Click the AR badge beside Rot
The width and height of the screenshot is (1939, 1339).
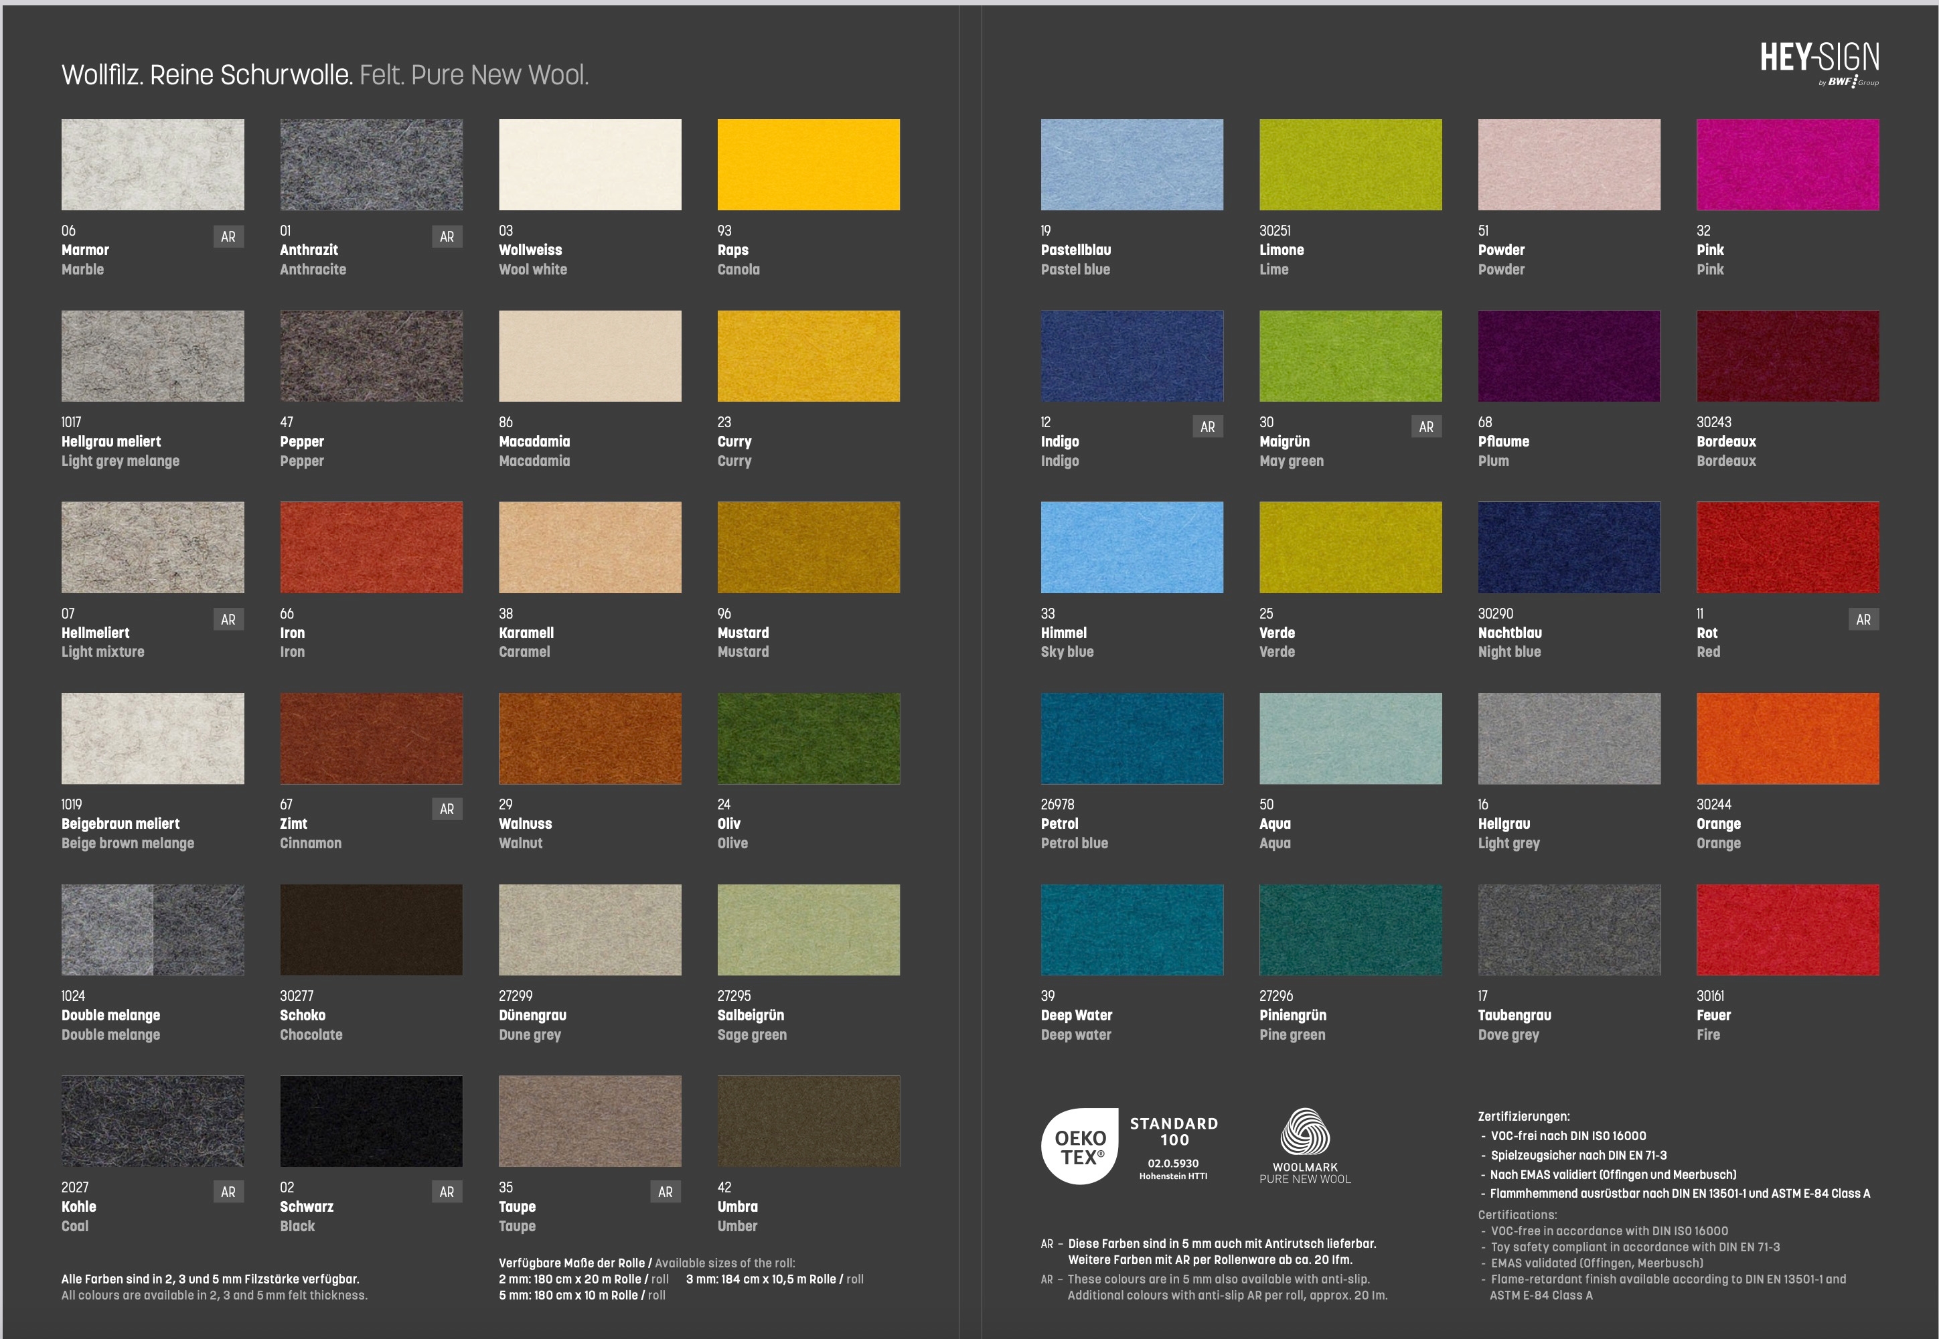click(1863, 620)
